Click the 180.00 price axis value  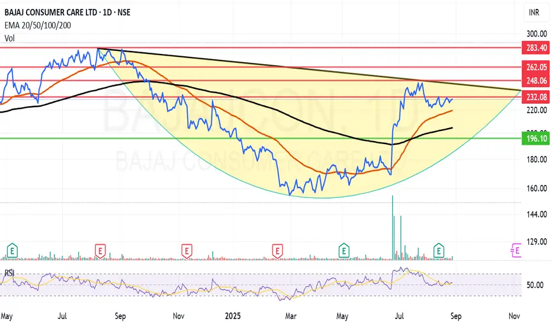point(537,159)
